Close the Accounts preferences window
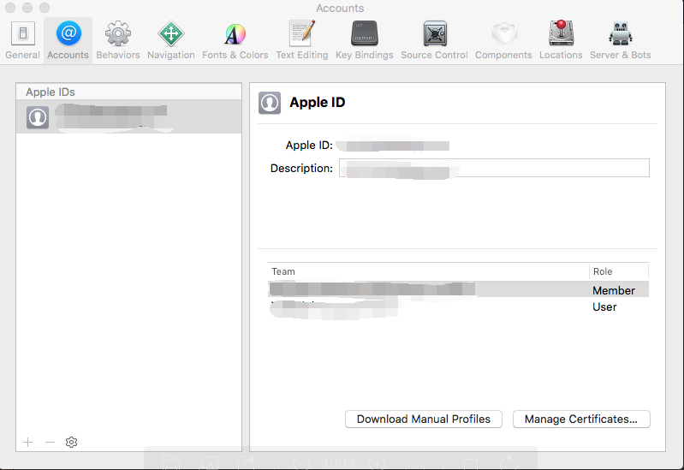The width and height of the screenshot is (684, 470). (10, 8)
